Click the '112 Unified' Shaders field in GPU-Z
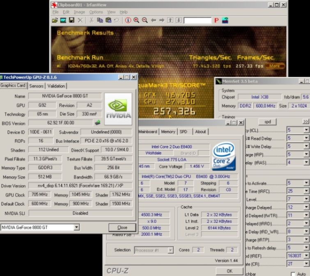 pyautogui.click(x=48, y=149)
